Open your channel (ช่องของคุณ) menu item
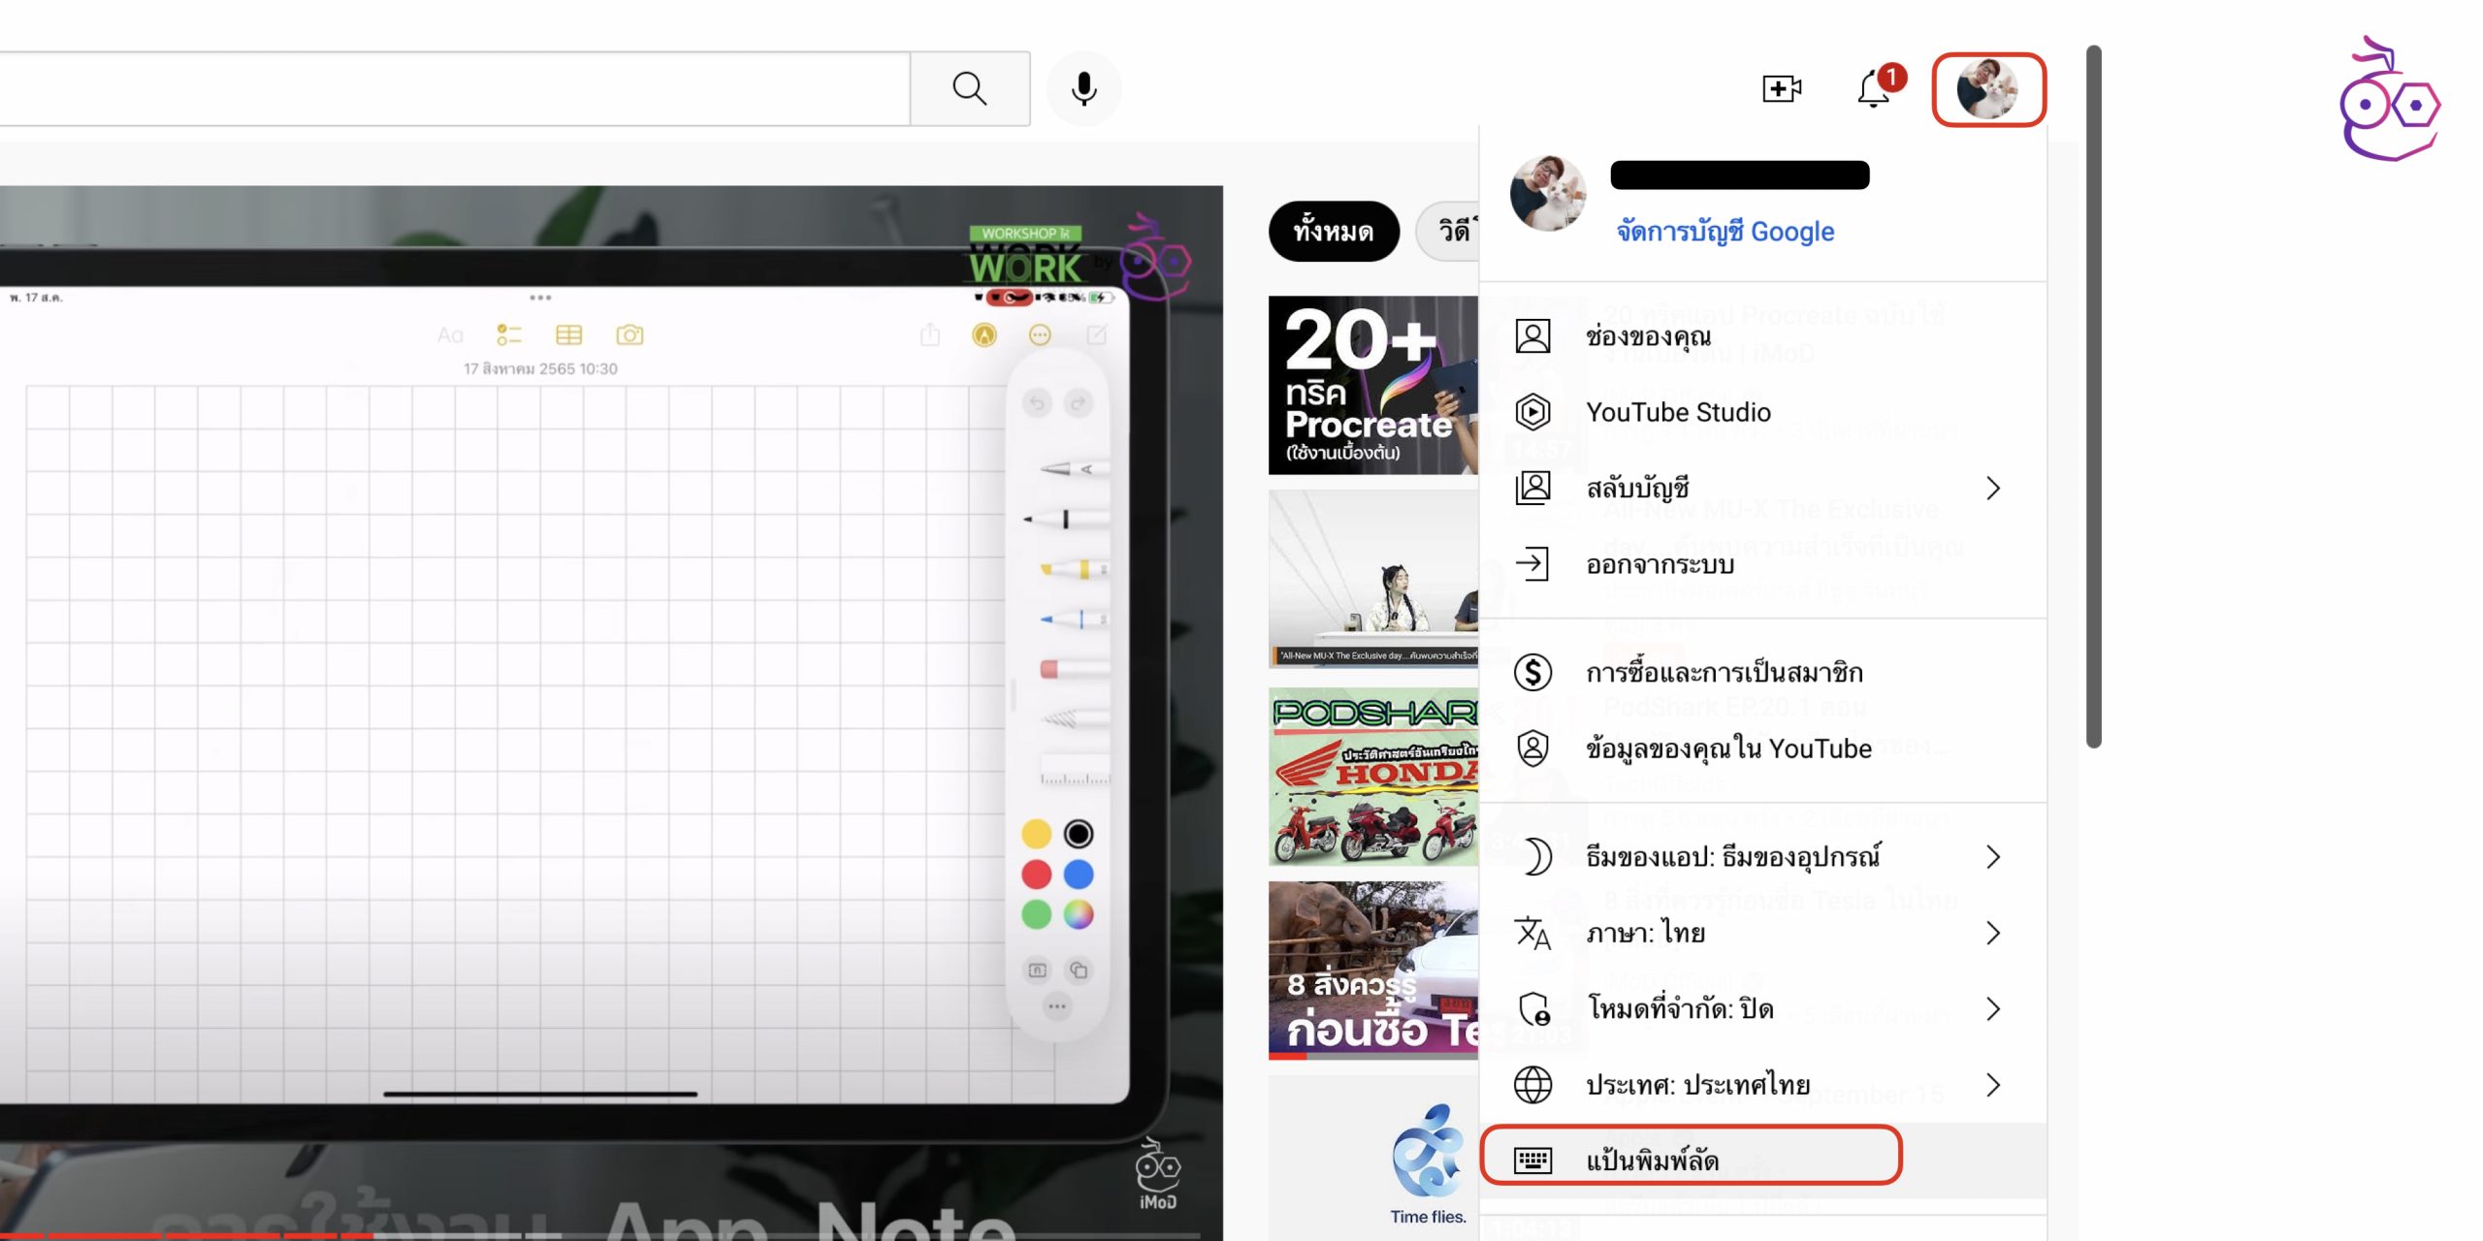This screenshot has height=1241, width=2483. coord(1648,336)
